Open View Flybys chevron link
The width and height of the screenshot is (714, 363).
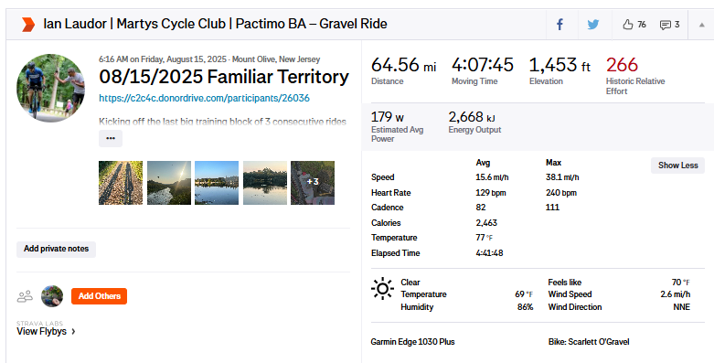coord(46,331)
